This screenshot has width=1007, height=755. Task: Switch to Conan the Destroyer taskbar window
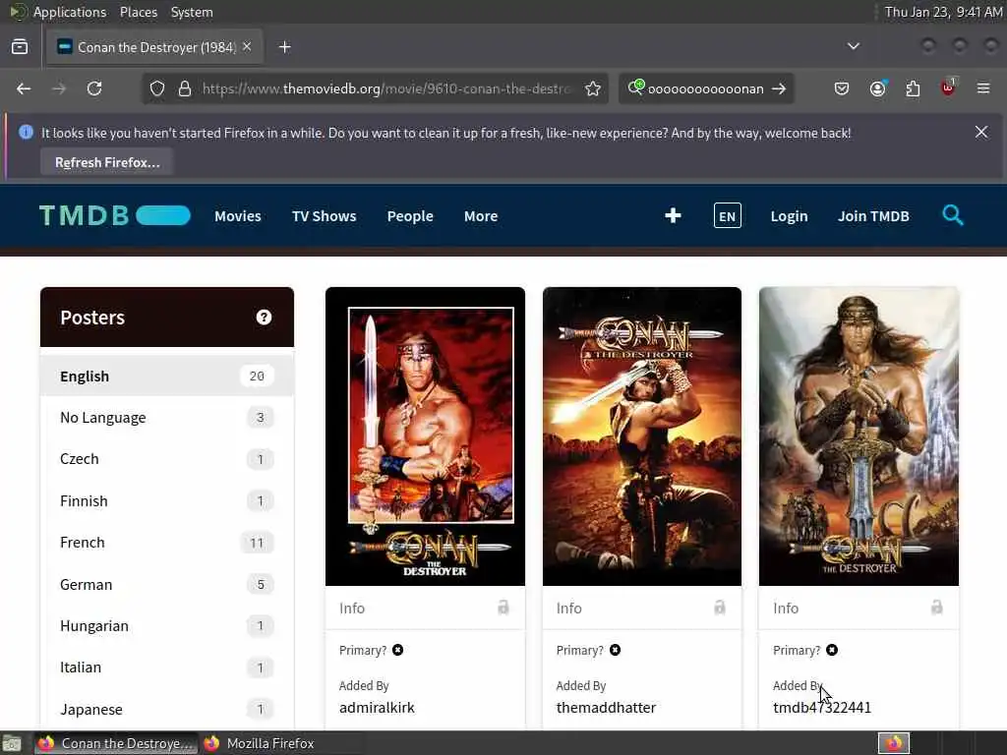tap(116, 743)
